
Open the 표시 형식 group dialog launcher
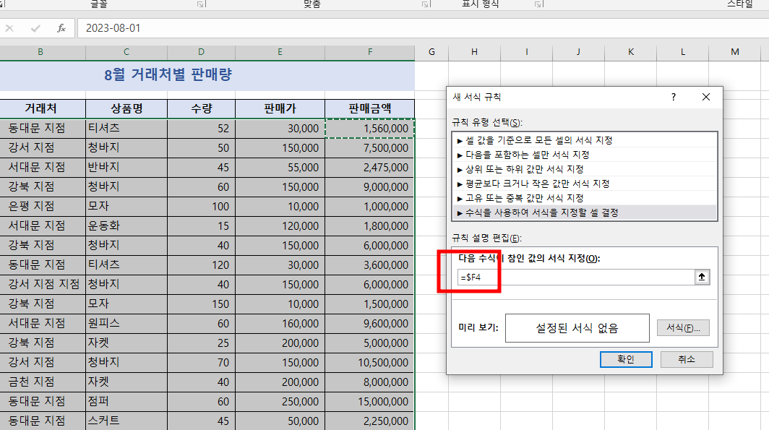[x=538, y=4]
